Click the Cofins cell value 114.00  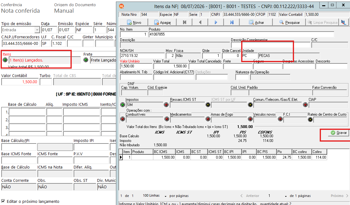click(319, 157)
